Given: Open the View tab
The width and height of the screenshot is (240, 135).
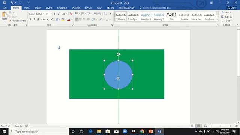Looking at the screenshot, I should tap(99, 8).
